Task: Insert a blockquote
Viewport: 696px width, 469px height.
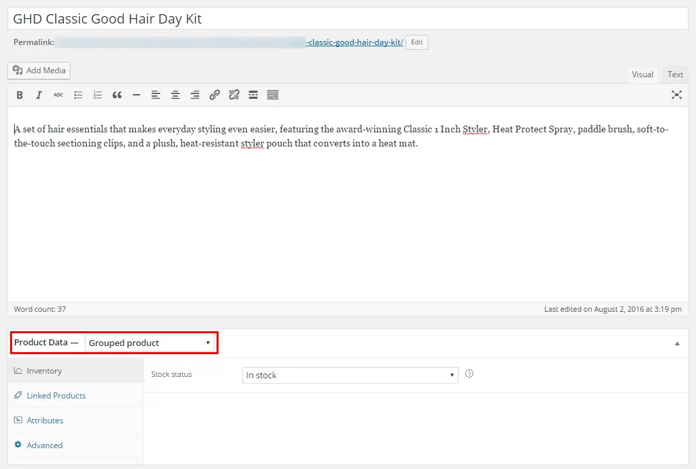Action: point(117,95)
